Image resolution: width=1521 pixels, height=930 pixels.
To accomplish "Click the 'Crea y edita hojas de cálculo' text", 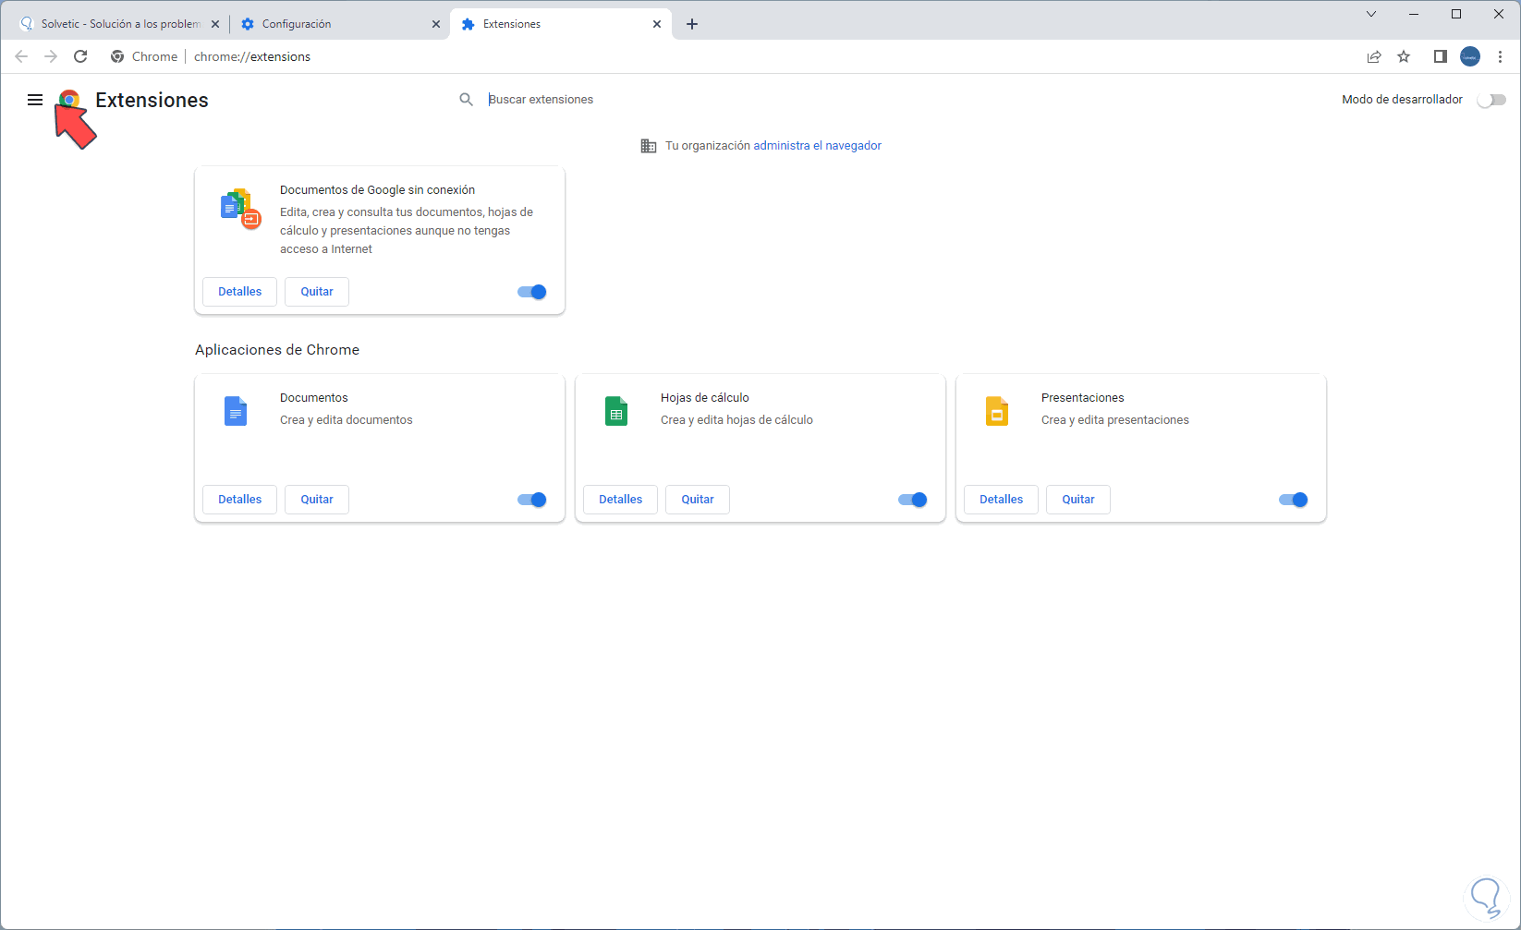I will pyautogui.click(x=736, y=420).
